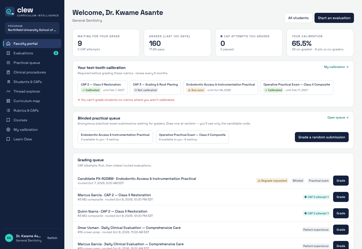Click the Switch user link
The image size is (362, 249).
[x=52, y=238]
